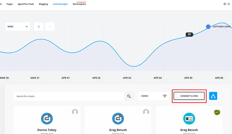Click the tools icon in top bar
Image resolution: width=232 pixels, height=134 pixels.
[x=229, y=4]
